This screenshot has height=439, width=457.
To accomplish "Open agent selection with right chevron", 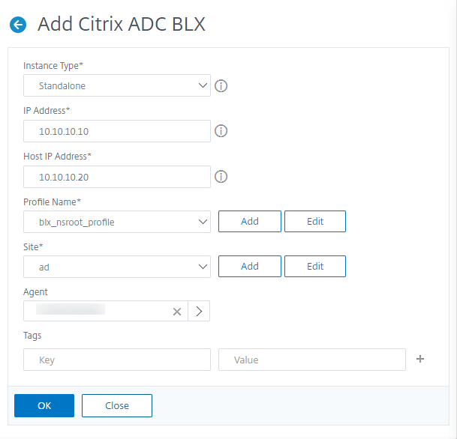I will pos(199,311).
